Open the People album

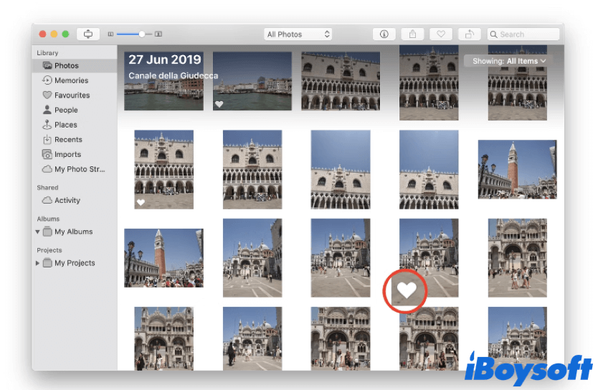[66, 110]
